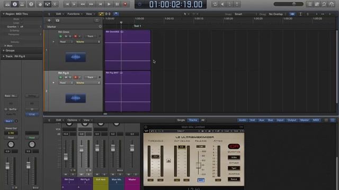Click the duplicate track icon
This screenshot has height=190, width=339.
[58, 20]
